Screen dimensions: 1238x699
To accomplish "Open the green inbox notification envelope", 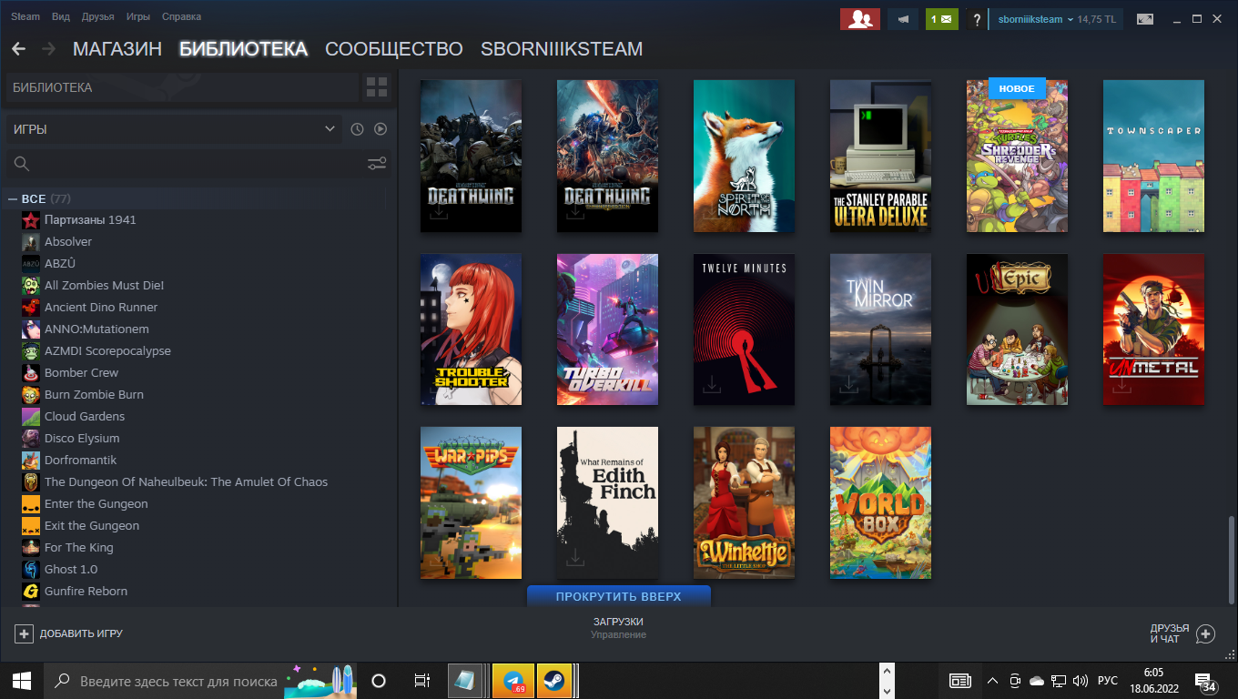I will [x=942, y=19].
